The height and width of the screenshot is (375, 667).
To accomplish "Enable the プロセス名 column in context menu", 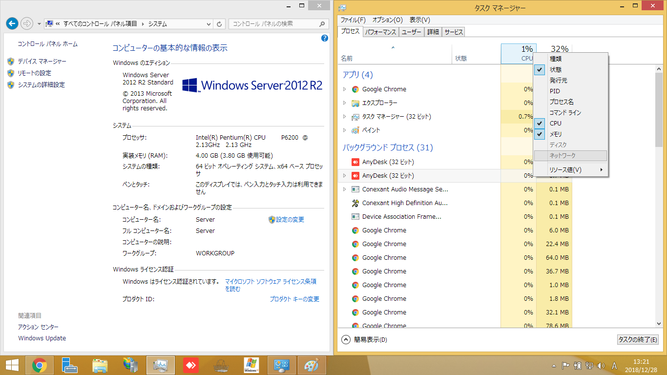I will (x=571, y=102).
